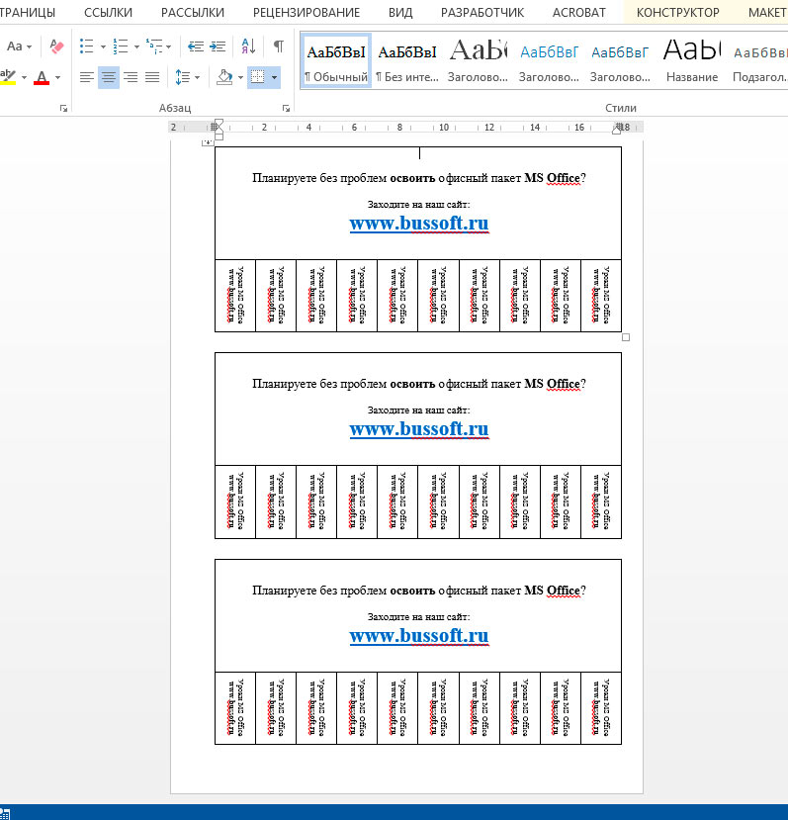
Task: Sort text alphabetically
Action: pos(248,46)
